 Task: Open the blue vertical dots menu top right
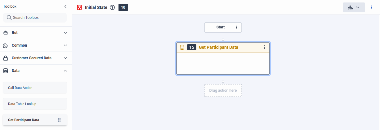tap(371, 7)
